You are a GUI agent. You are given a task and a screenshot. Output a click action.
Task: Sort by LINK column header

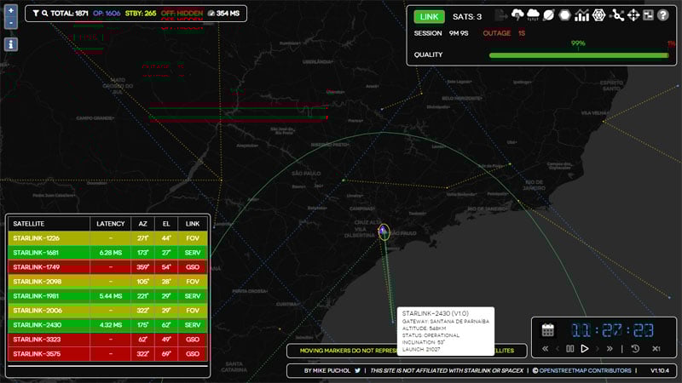pyautogui.click(x=193, y=224)
